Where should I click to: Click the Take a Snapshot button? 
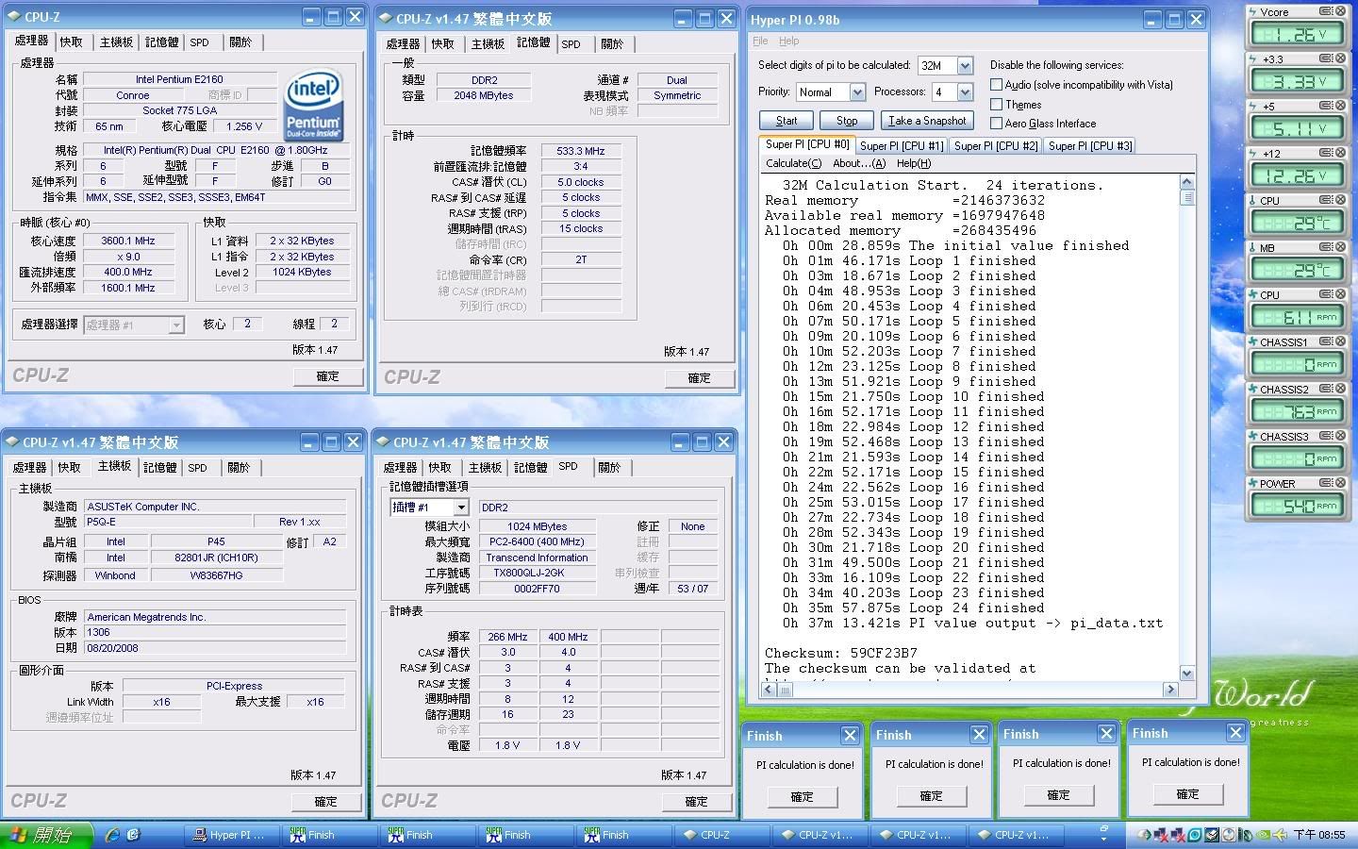click(927, 121)
